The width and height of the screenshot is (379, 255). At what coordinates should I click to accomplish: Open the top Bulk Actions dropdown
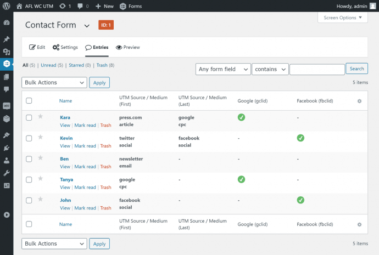(54, 82)
